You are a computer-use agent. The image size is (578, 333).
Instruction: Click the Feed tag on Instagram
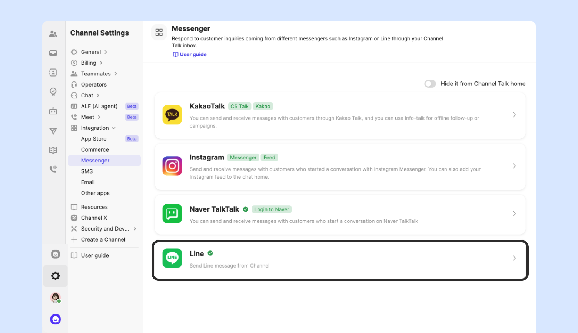point(269,158)
